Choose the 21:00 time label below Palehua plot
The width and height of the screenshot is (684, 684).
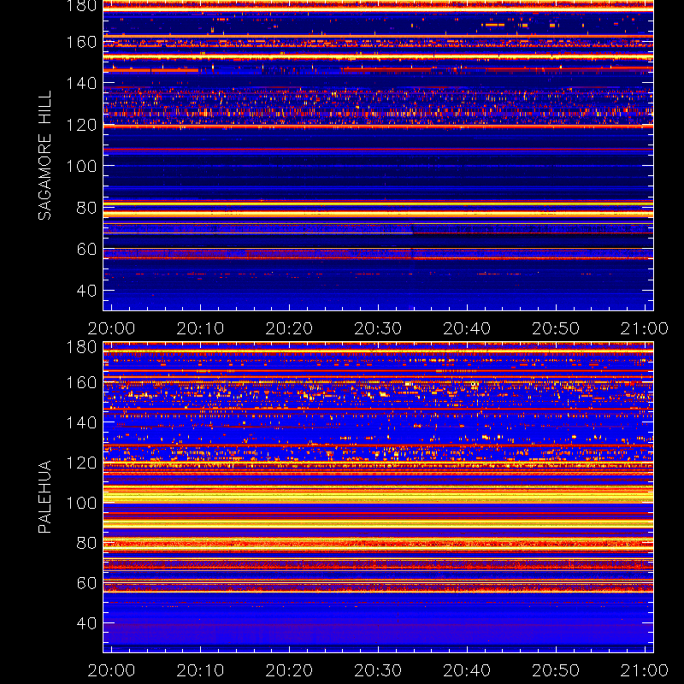[645, 670]
